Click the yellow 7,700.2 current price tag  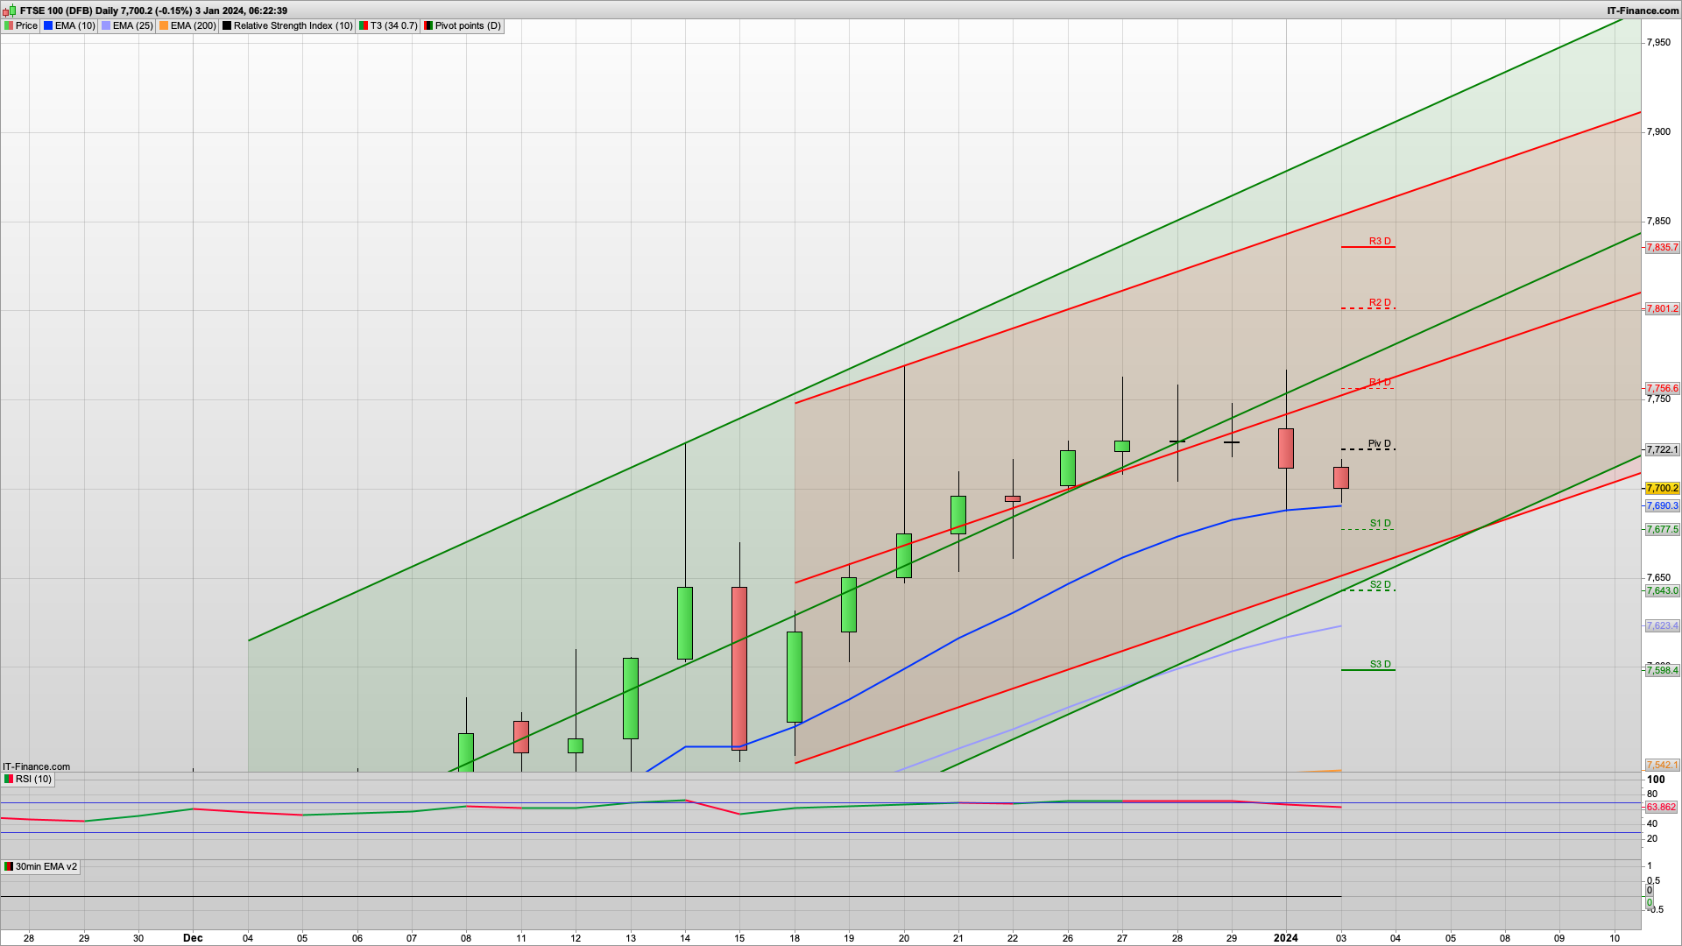(x=1662, y=489)
